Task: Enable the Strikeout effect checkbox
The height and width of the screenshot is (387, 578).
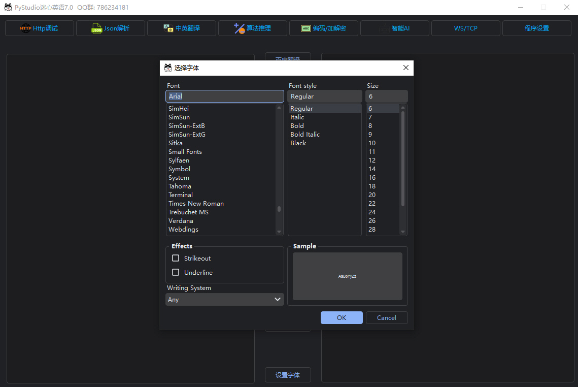Action: [176, 258]
